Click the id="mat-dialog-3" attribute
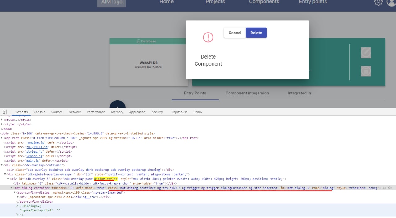This screenshot has width=396, height=218. pyautogui.click(x=295, y=188)
